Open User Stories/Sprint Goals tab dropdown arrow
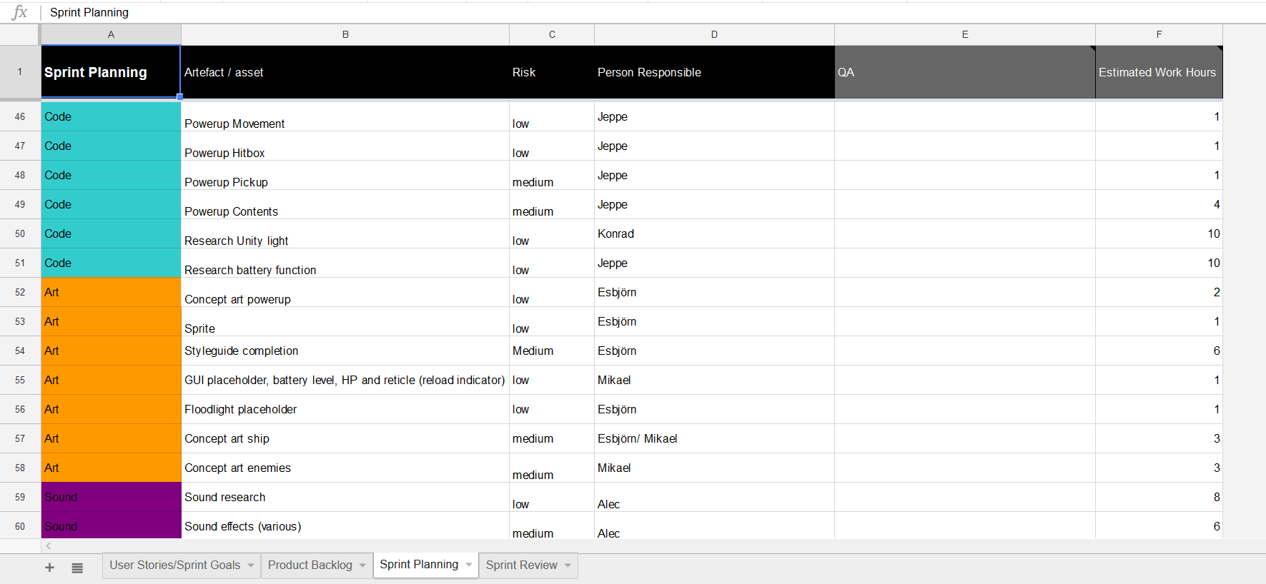The image size is (1266, 584). pyautogui.click(x=251, y=565)
